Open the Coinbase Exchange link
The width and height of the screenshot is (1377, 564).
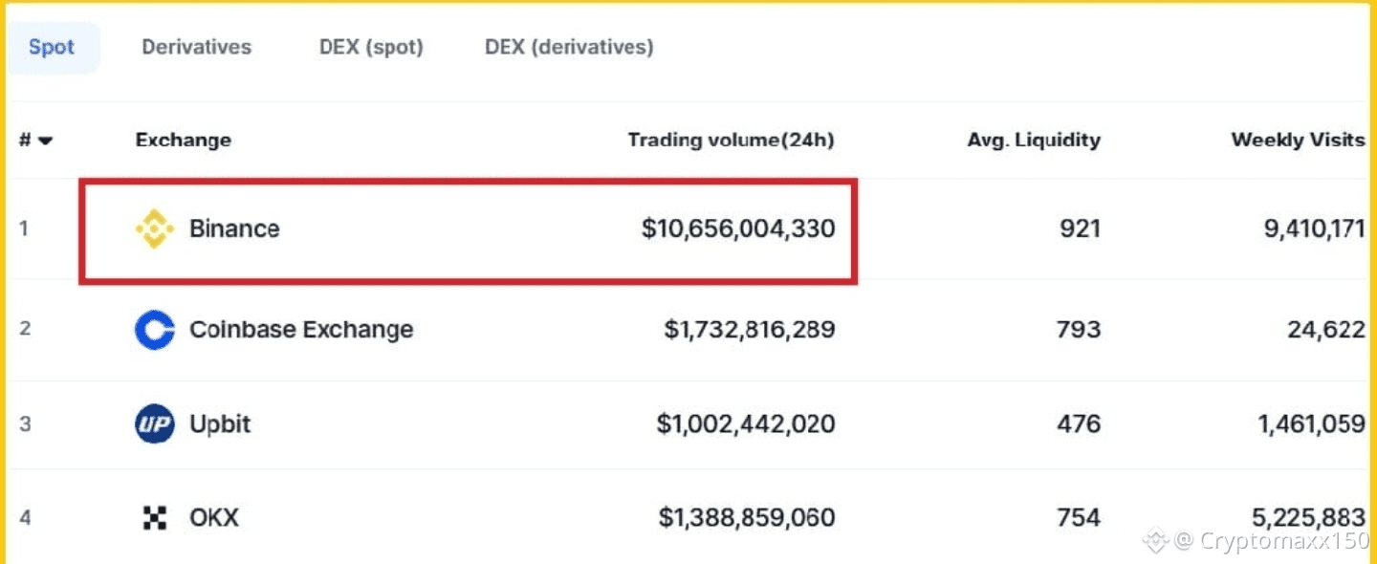point(301,330)
